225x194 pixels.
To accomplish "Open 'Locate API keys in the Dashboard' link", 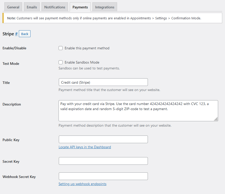I will point(85,147).
